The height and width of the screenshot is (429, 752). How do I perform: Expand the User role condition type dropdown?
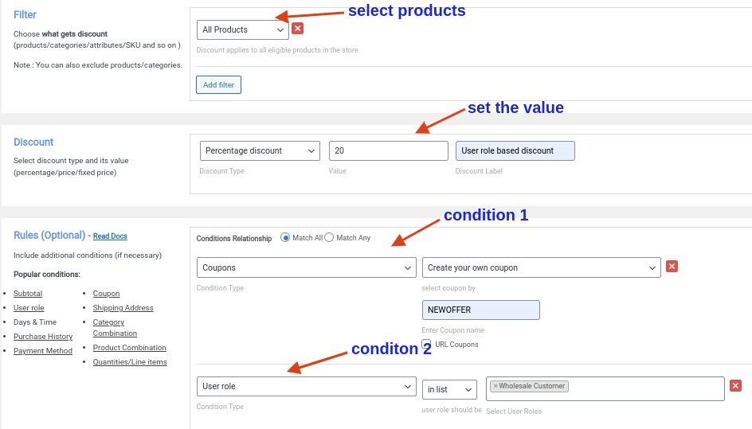coord(307,386)
